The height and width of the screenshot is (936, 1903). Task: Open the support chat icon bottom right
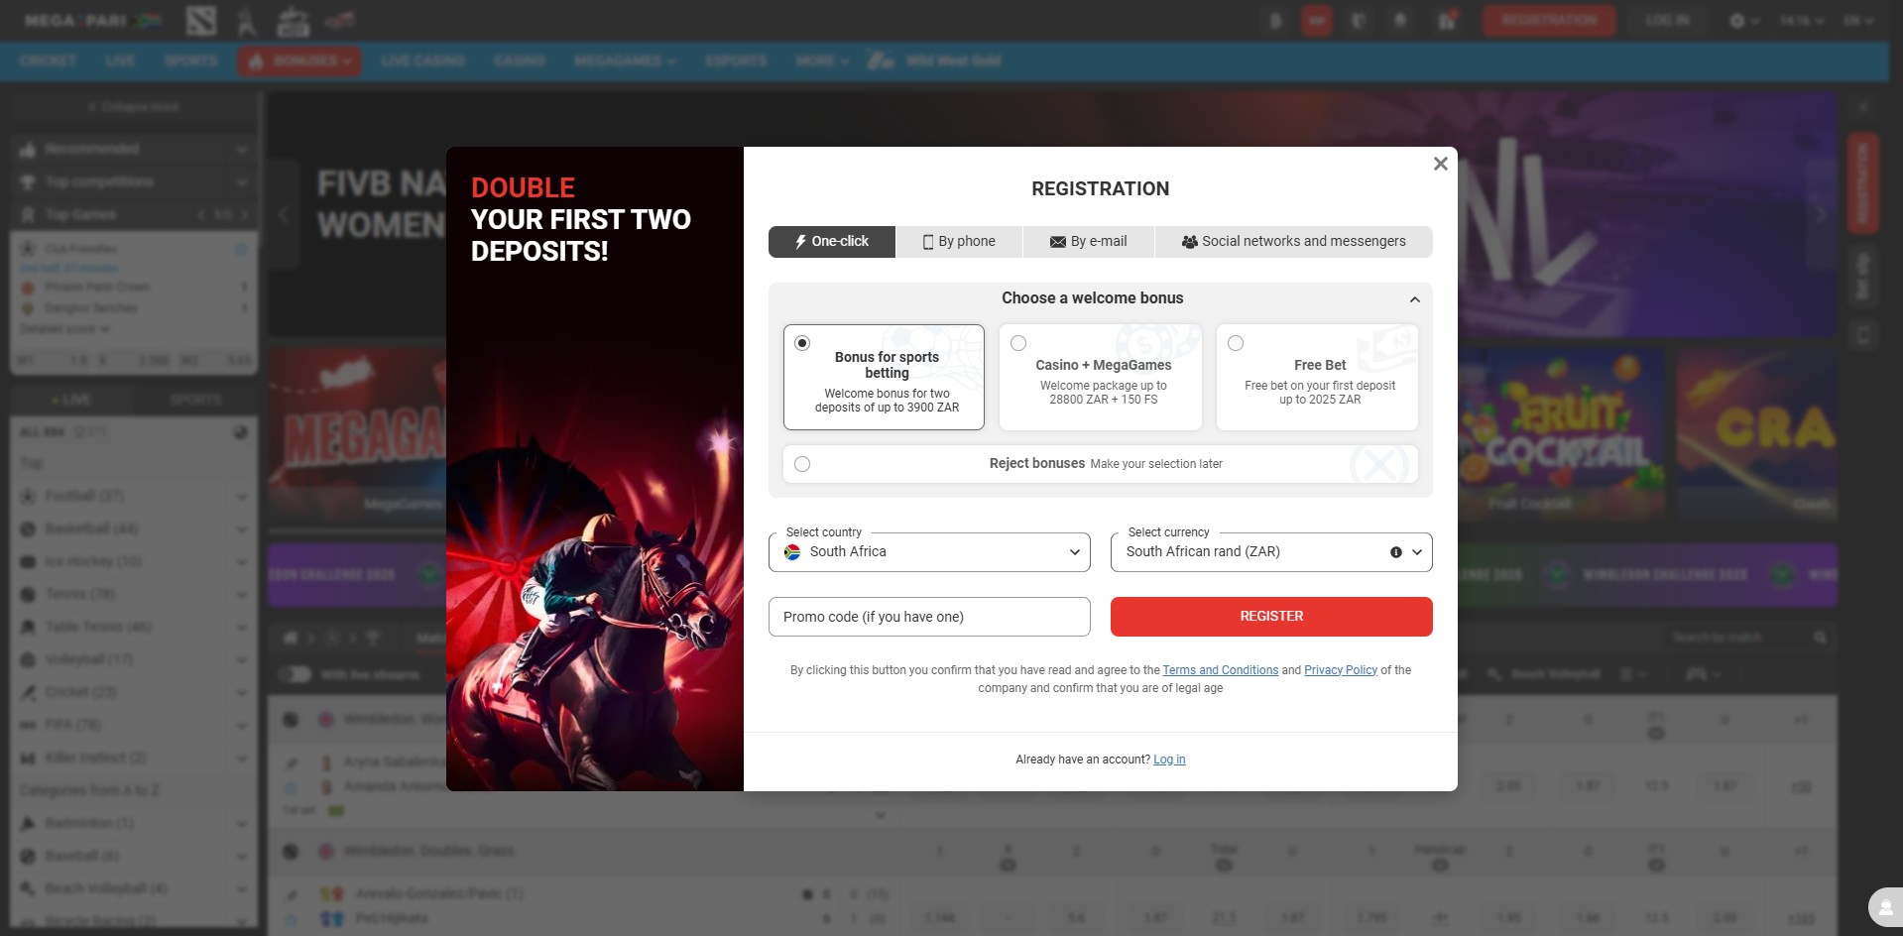click(x=1883, y=907)
